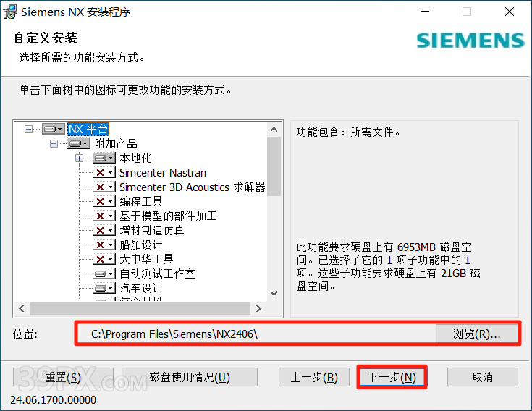The width and height of the screenshot is (532, 411).
Task: Select the 汽车设计 tree item
Action: 141,288
